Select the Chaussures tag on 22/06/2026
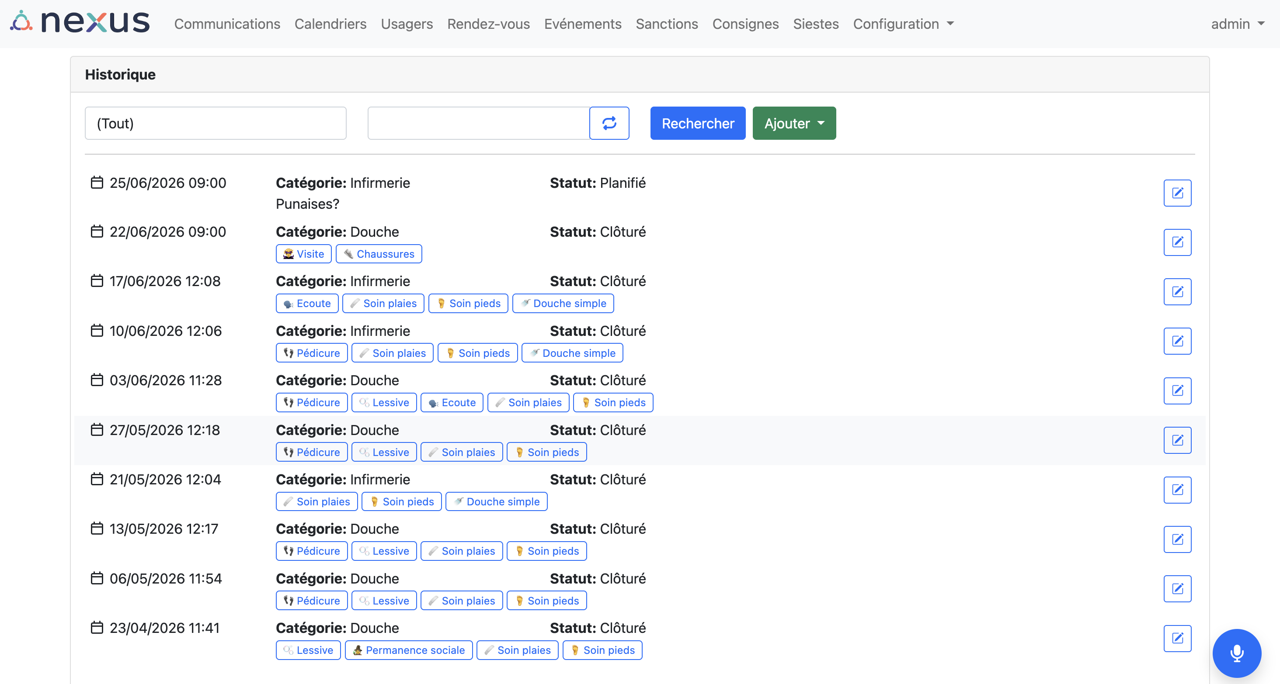The width and height of the screenshot is (1280, 684). (x=379, y=254)
